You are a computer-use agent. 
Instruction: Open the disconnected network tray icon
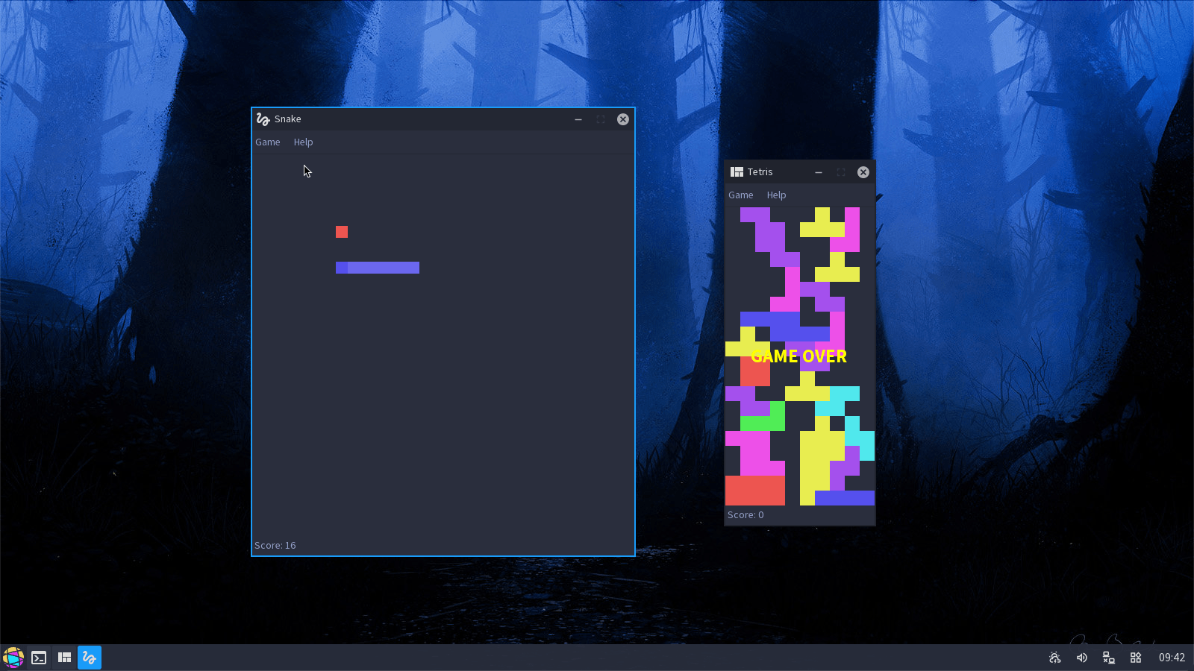click(x=1108, y=658)
